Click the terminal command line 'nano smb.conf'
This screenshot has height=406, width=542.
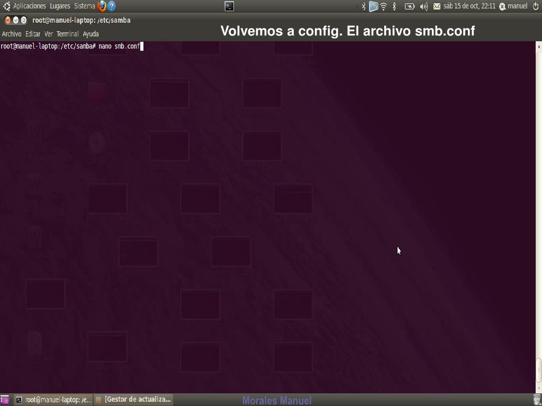[x=119, y=46]
